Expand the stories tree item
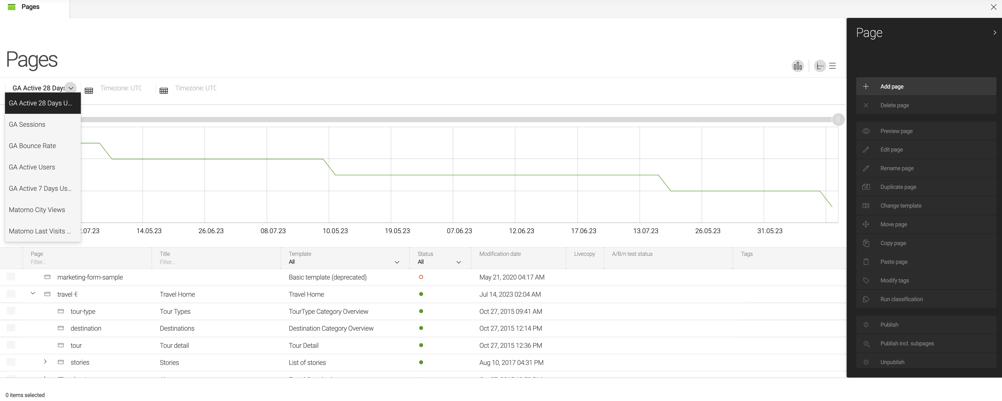The height and width of the screenshot is (401, 1002). click(45, 362)
